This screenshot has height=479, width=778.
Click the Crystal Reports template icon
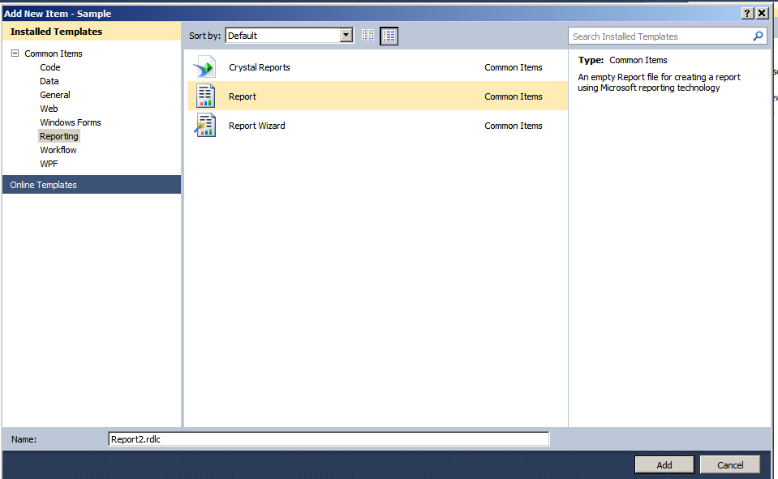(205, 67)
